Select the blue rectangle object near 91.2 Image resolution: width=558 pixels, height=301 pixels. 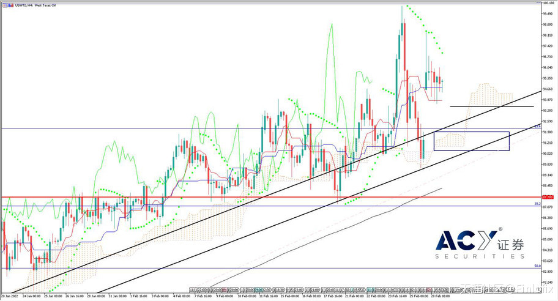472,141
